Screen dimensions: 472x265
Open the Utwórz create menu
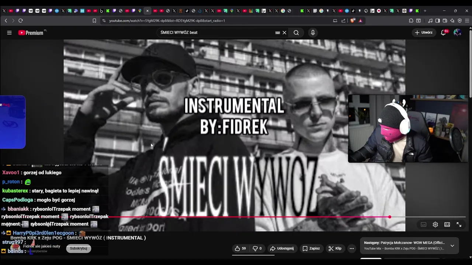(423, 32)
